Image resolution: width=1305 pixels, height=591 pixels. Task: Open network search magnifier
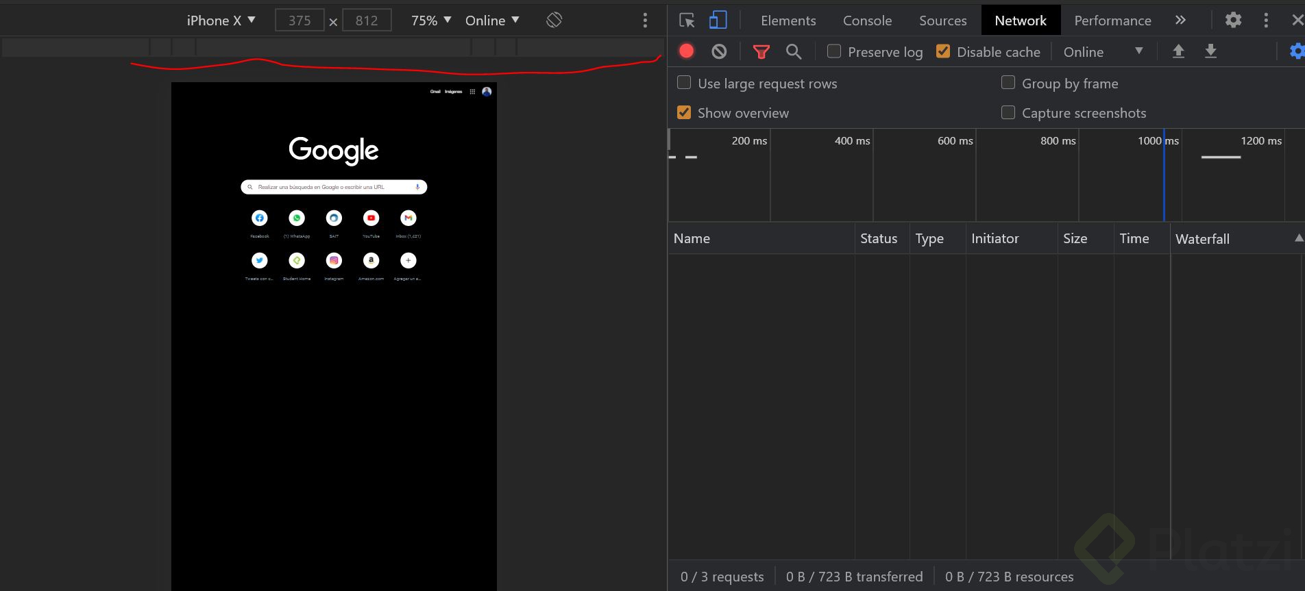click(x=794, y=51)
